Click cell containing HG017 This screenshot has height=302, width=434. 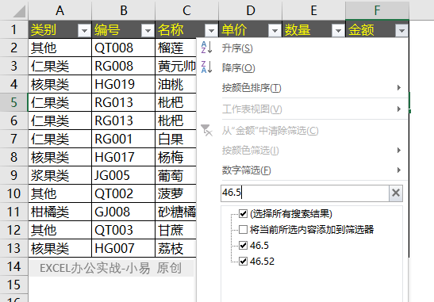124,158
